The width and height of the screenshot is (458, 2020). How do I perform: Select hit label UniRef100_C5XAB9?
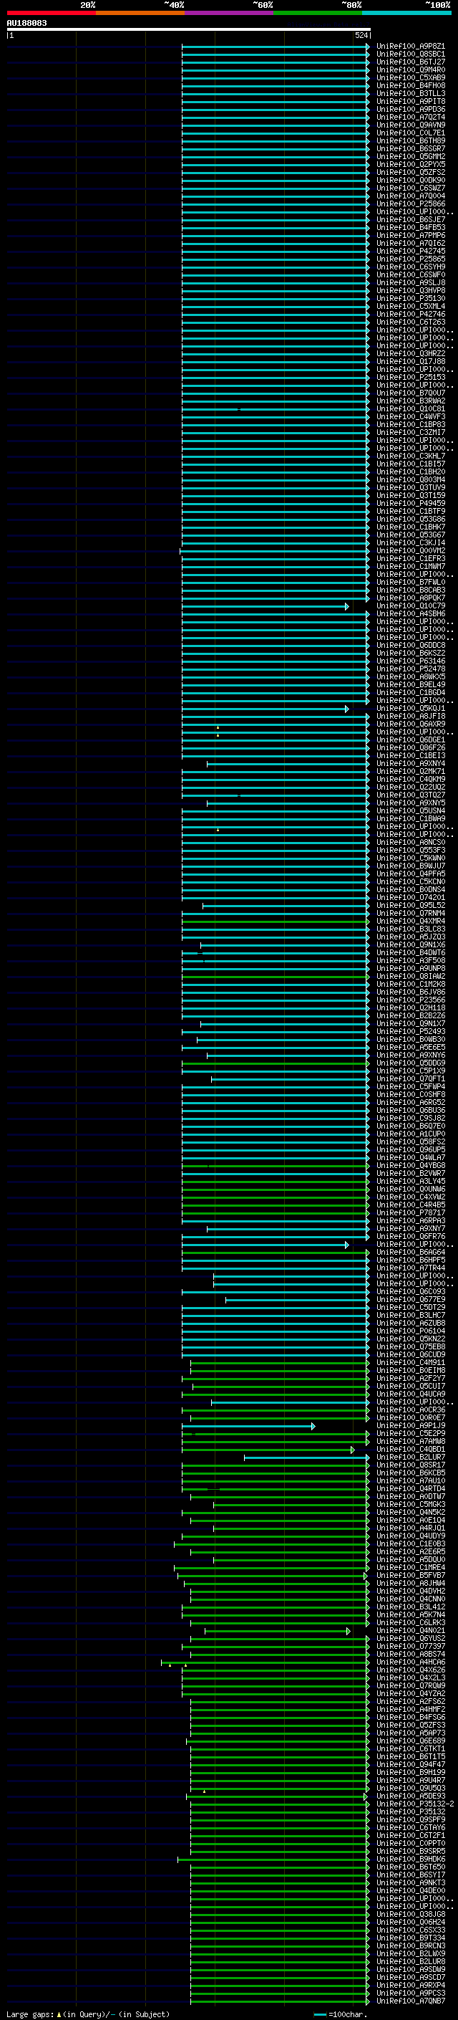(410, 77)
